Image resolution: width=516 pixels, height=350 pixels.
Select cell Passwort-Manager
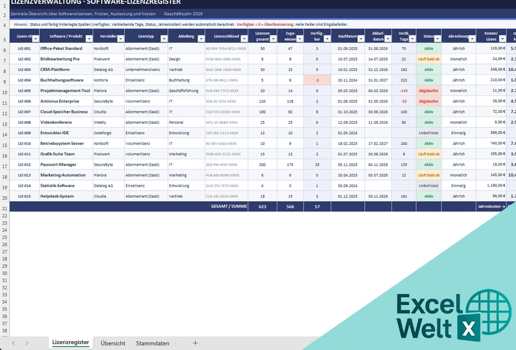click(66, 164)
